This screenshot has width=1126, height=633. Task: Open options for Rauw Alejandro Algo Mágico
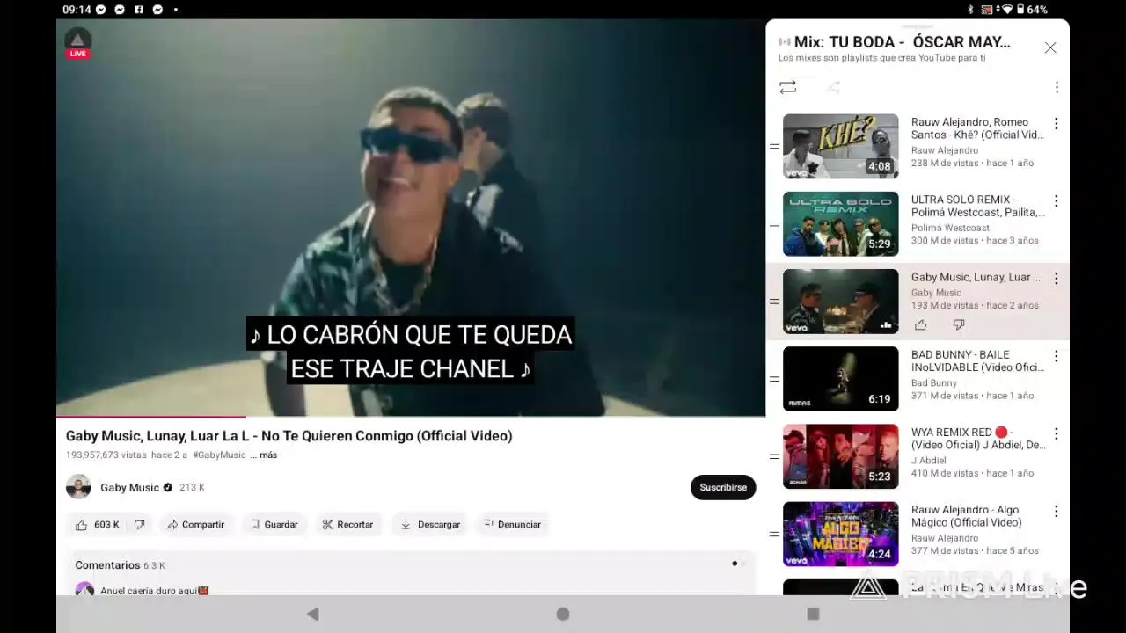pyautogui.click(x=1056, y=511)
